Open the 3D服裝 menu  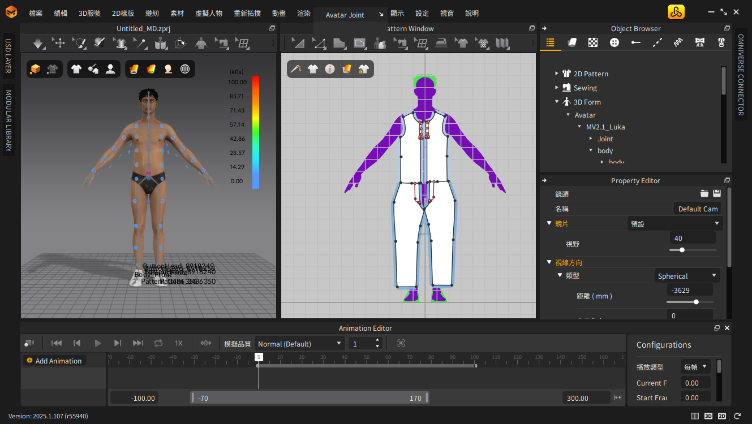pos(89,13)
